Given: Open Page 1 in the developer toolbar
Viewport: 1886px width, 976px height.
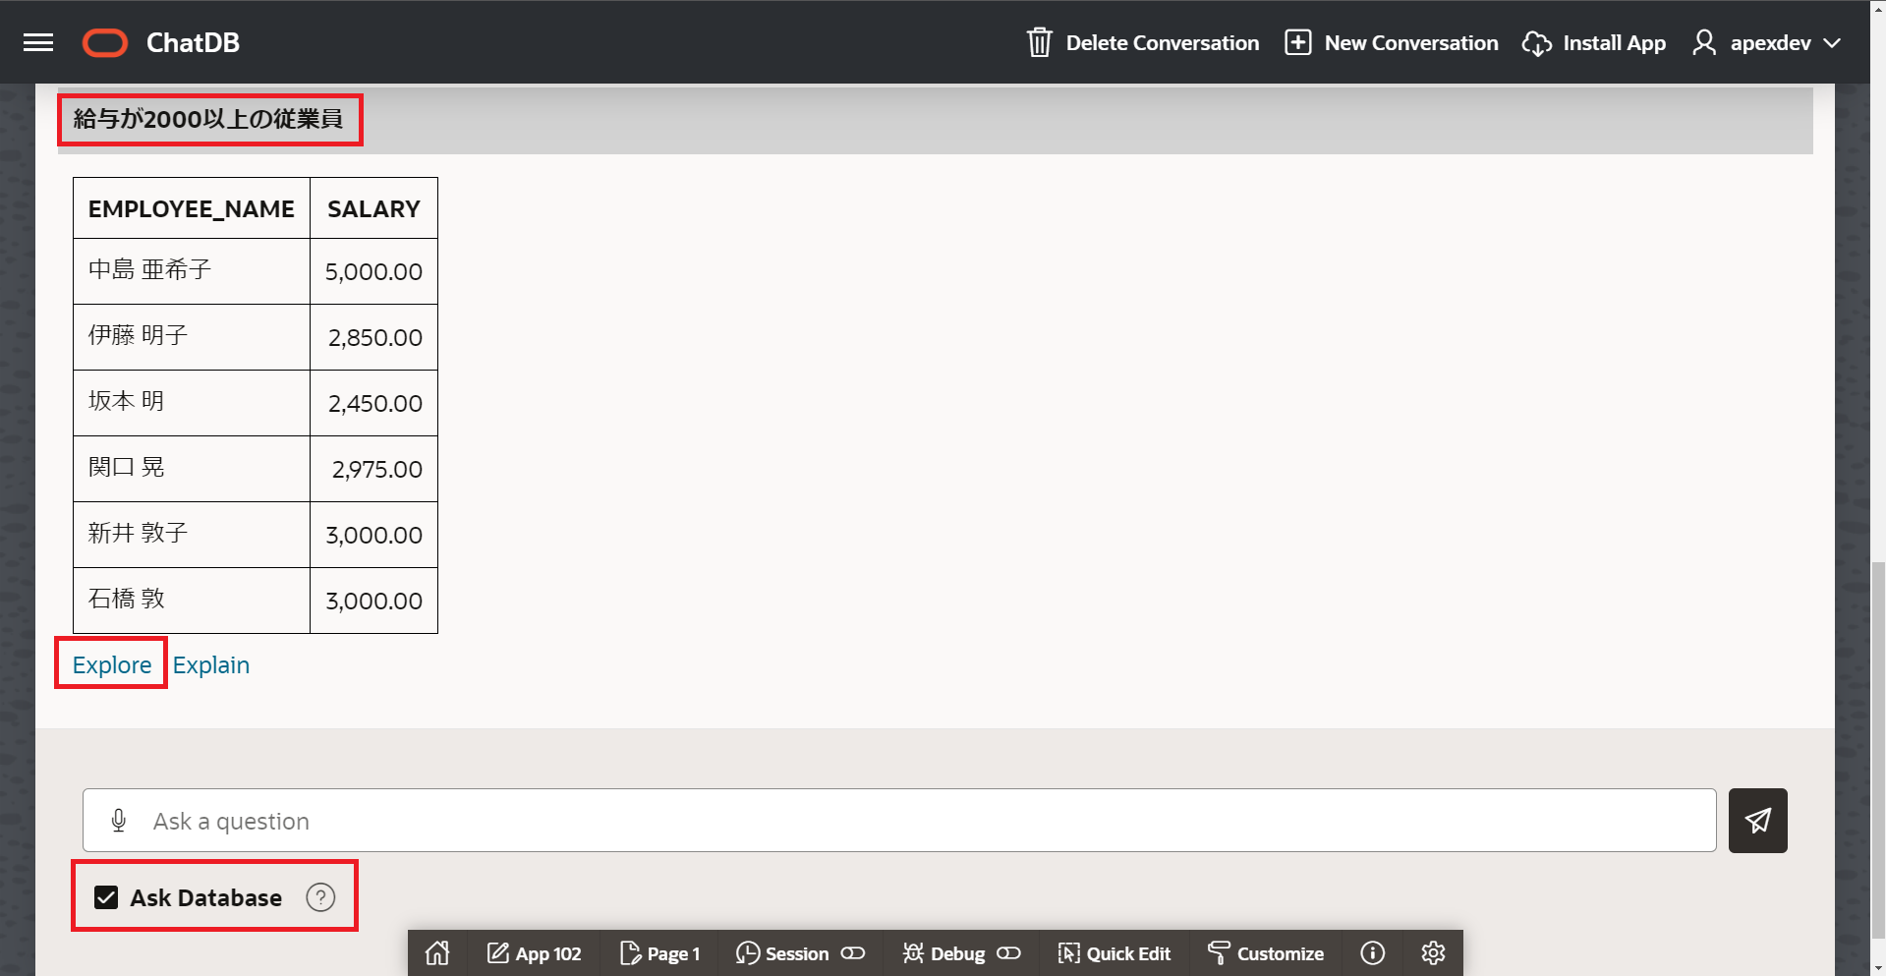Looking at the screenshot, I should point(660,953).
